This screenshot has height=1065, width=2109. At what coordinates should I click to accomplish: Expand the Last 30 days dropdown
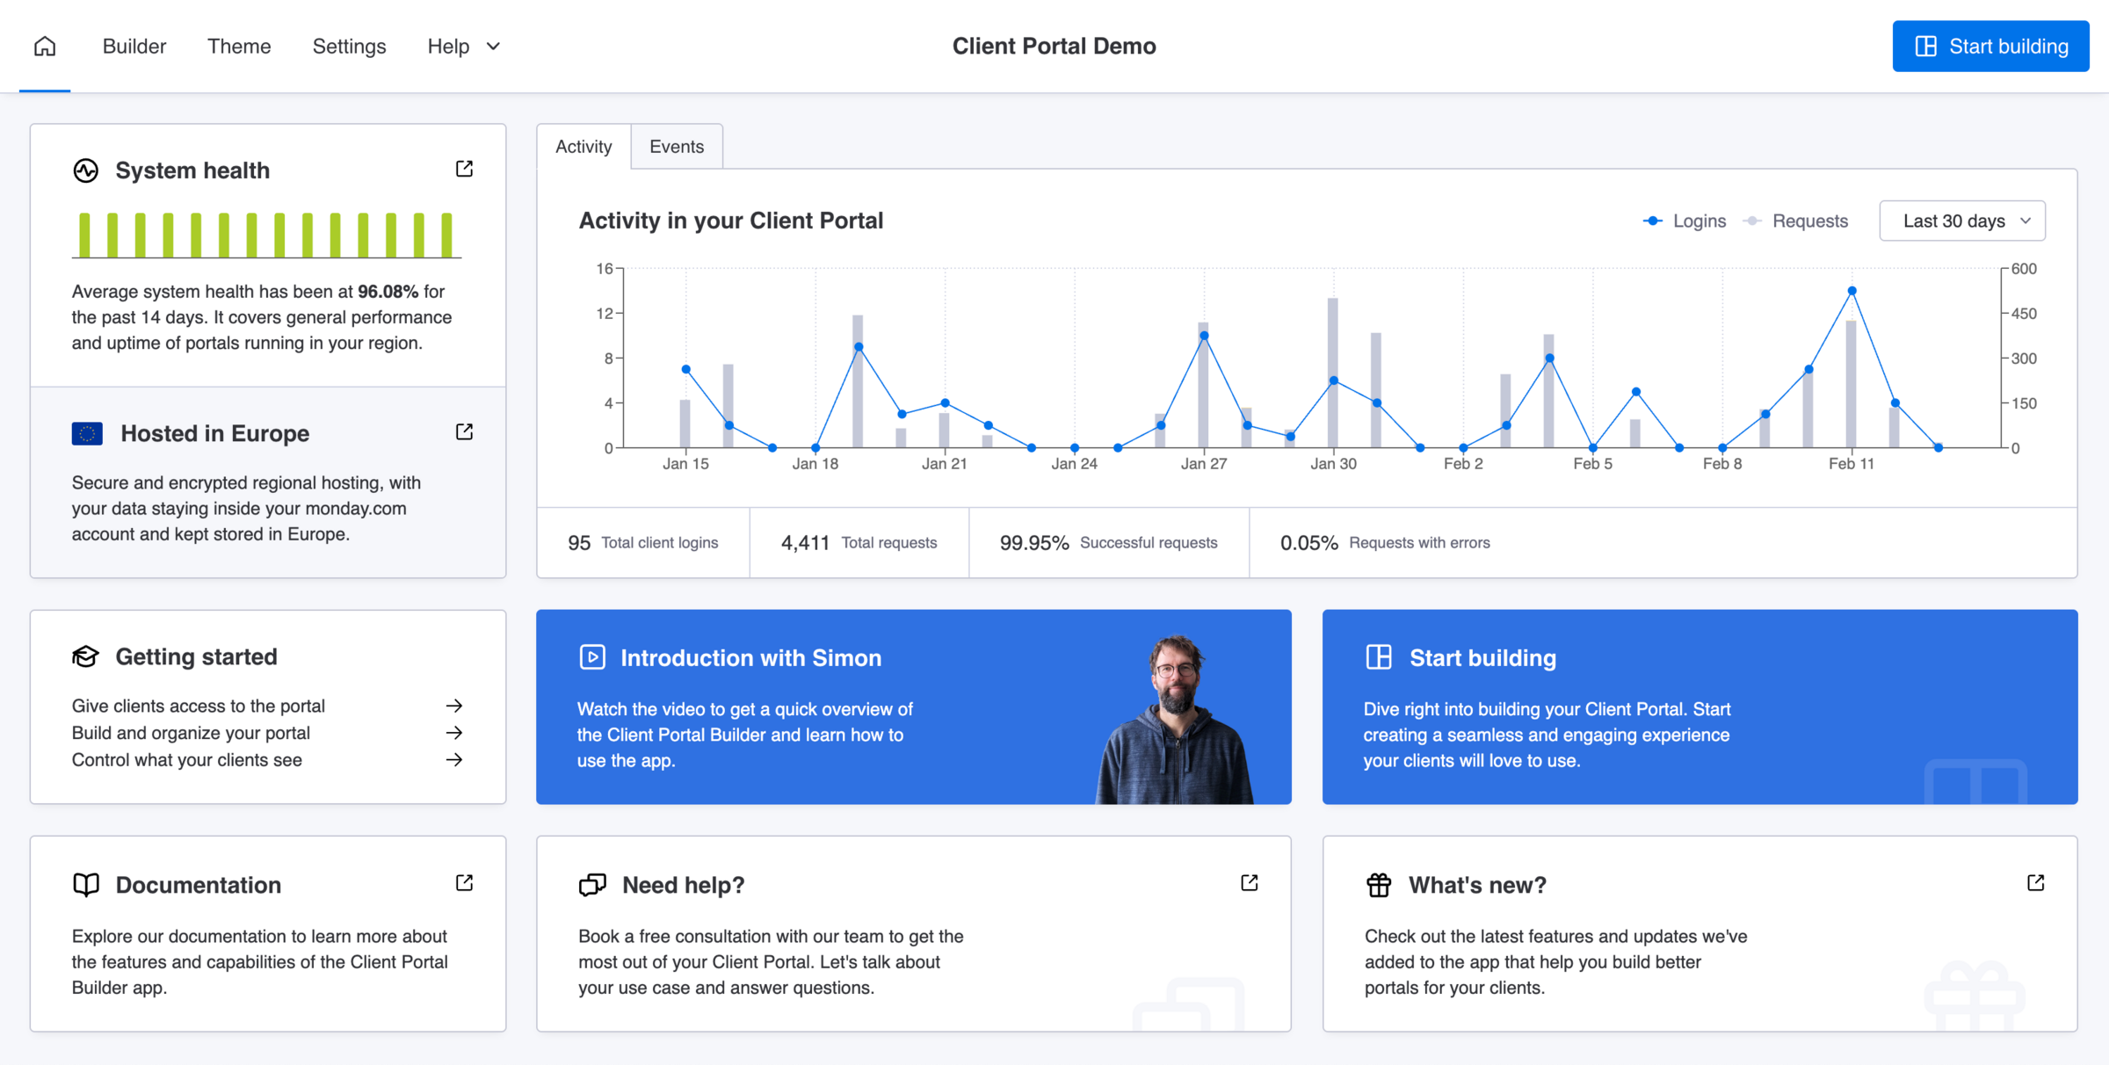click(1962, 221)
